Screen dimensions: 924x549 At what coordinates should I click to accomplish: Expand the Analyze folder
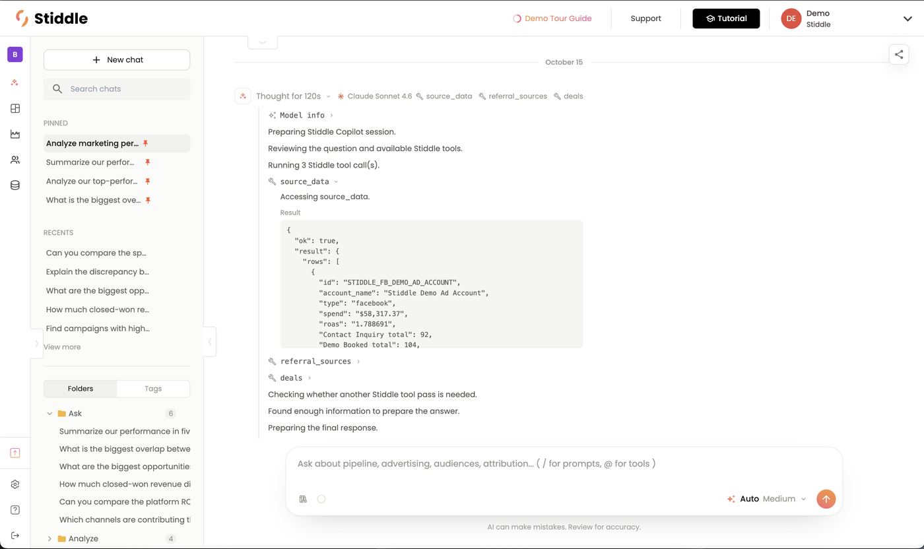tap(49, 539)
